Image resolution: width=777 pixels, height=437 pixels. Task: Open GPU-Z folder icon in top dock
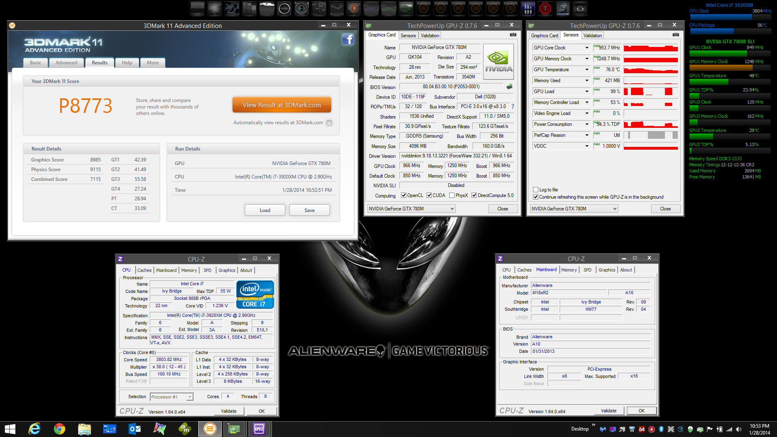point(388,8)
